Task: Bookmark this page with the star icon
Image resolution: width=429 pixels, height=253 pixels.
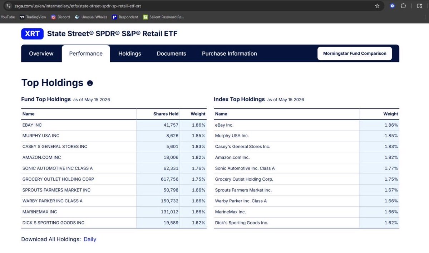Action: [x=377, y=6]
